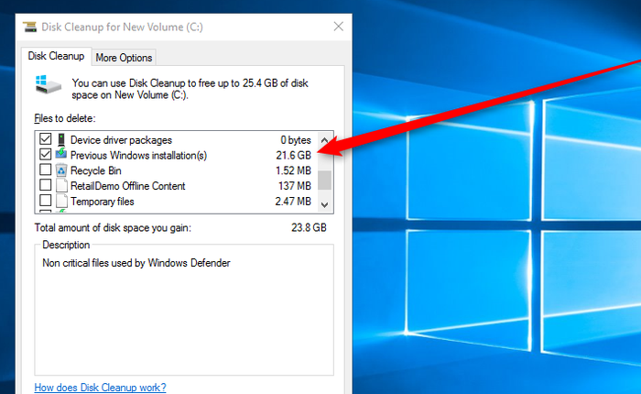The width and height of the screenshot is (641, 394).
Task: Click the 'Files to delete:' label
Action: click(x=65, y=118)
